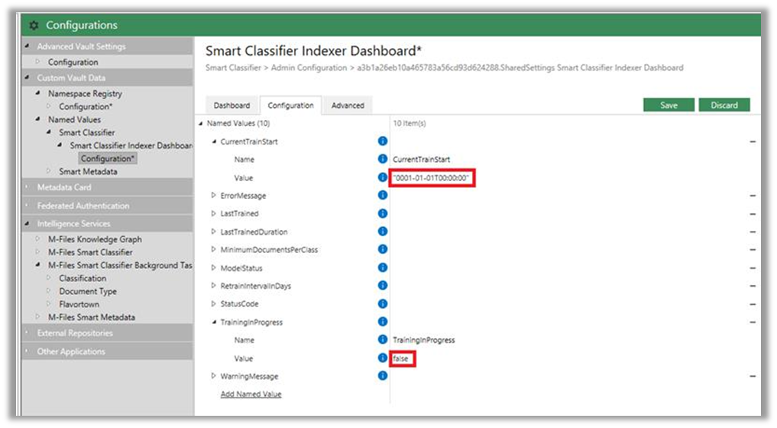Screen dimensions: 777x428
Task: Open the Advanced tab
Action: coord(348,105)
